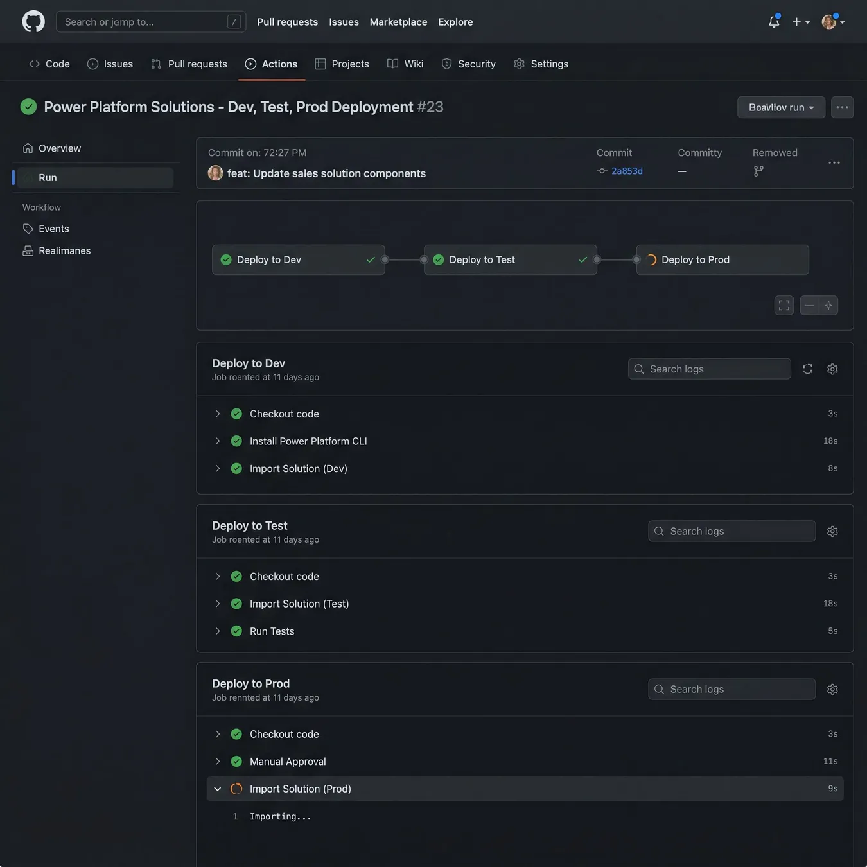The width and height of the screenshot is (867, 867).
Task: Open feat: Update sales solution components commit
Action: [x=326, y=173]
